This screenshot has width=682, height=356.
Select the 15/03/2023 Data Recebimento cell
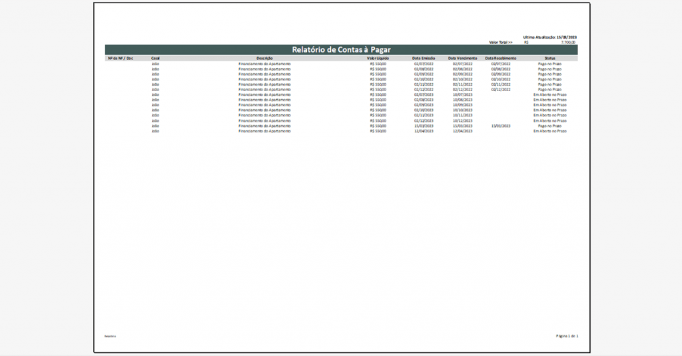click(501, 126)
